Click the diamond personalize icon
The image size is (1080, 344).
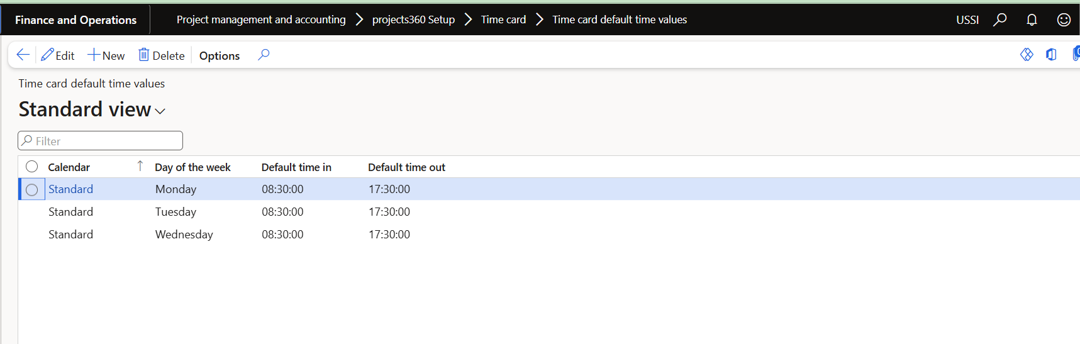click(x=1027, y=55)
